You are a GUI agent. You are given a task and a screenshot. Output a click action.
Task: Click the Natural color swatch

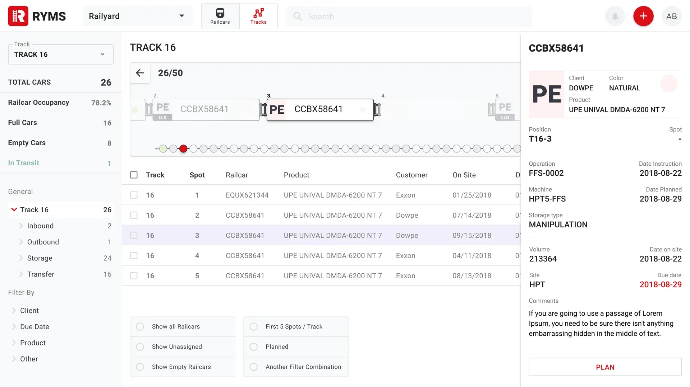(x=669, y=83)
